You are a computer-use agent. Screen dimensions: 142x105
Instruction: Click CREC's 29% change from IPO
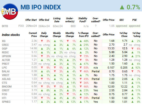point(86,45)
